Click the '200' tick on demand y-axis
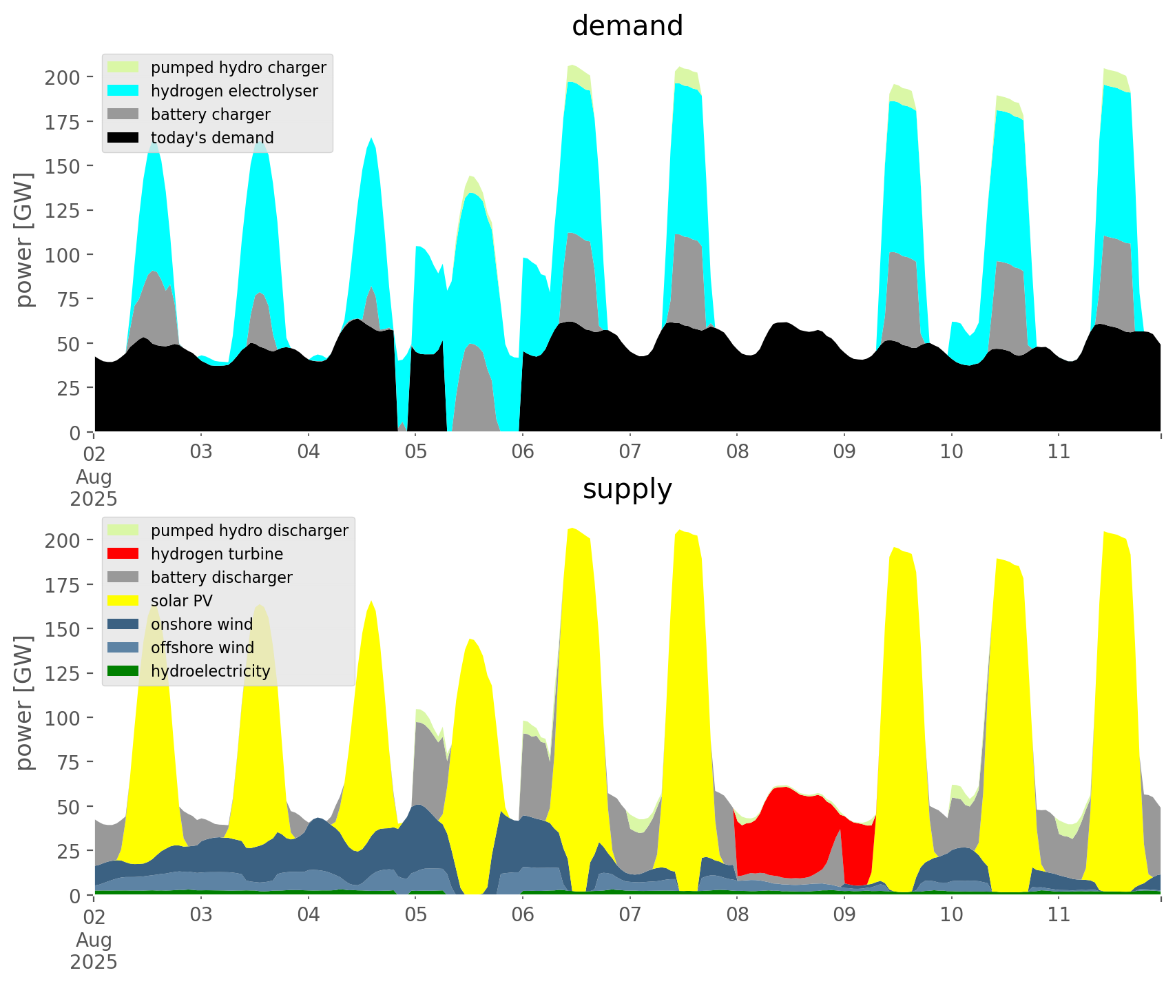This screenshot has height=986, width=1175. (63, 77)
